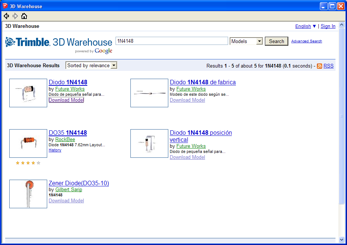Download Model for Diodo 1N4148
The image size is (347, 245).
[66, 100]
